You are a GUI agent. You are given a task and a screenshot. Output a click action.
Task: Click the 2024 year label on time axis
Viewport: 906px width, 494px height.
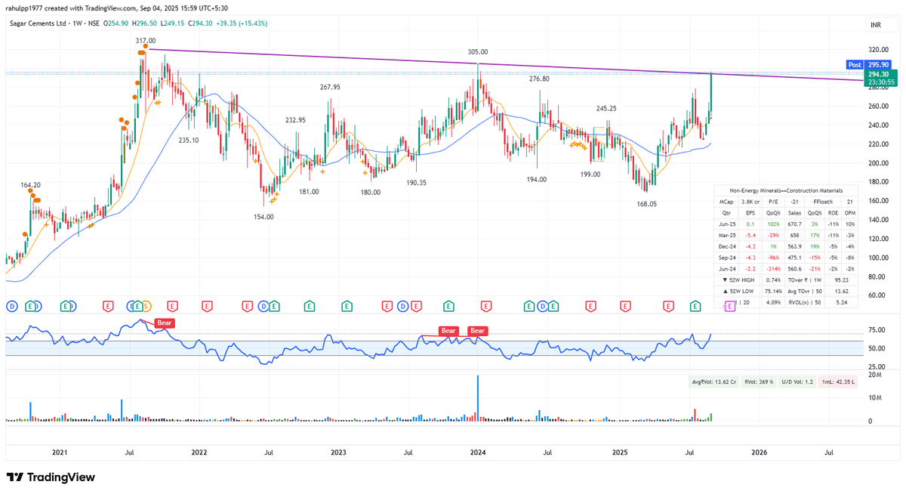click(478, 452)
